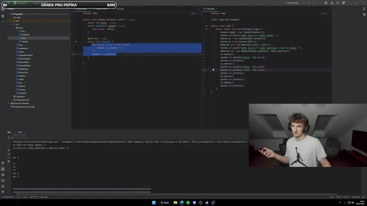The height and width of the screenshot is (206, 367).
Task: Clear all console output with trash icon
Action: click(x=9, y=161)
